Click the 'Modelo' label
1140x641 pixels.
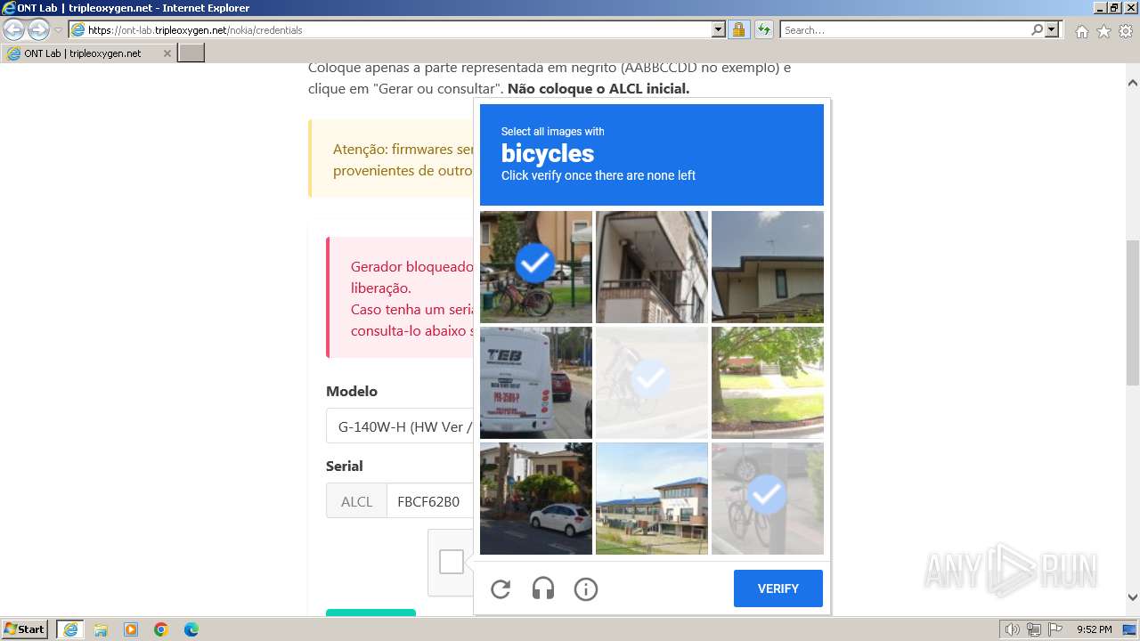pyautogui.click(x=352, y=391)
